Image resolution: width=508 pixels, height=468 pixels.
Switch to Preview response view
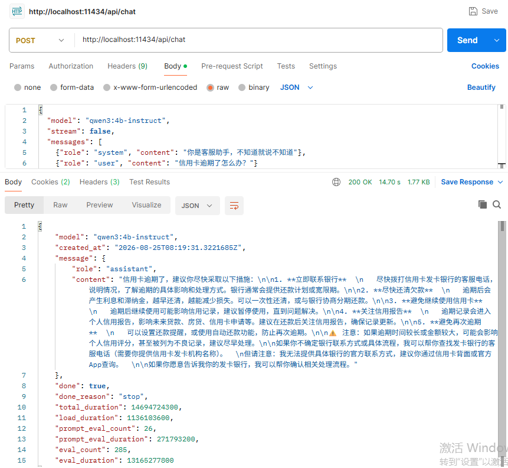100,205
